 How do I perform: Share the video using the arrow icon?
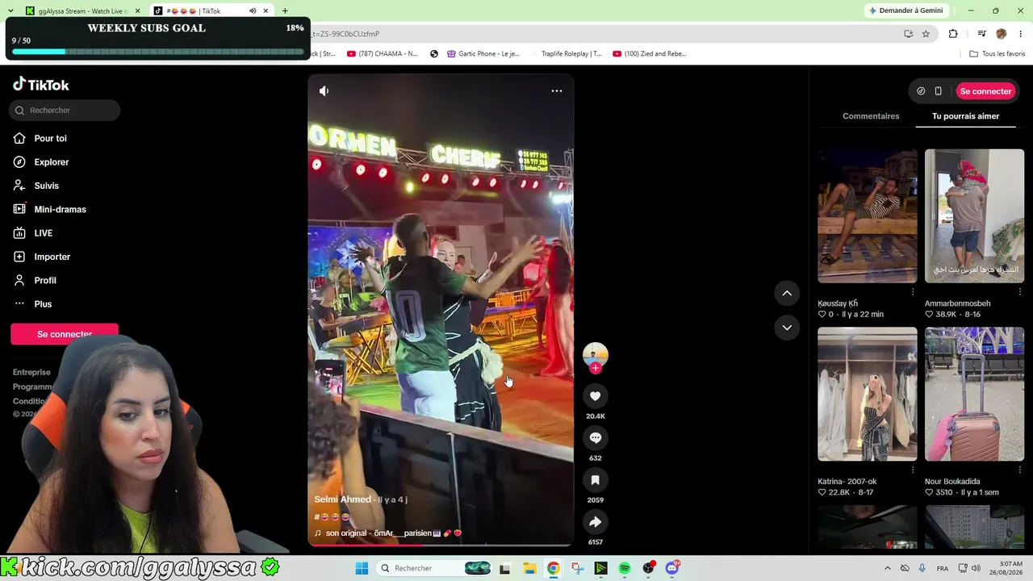596,522
